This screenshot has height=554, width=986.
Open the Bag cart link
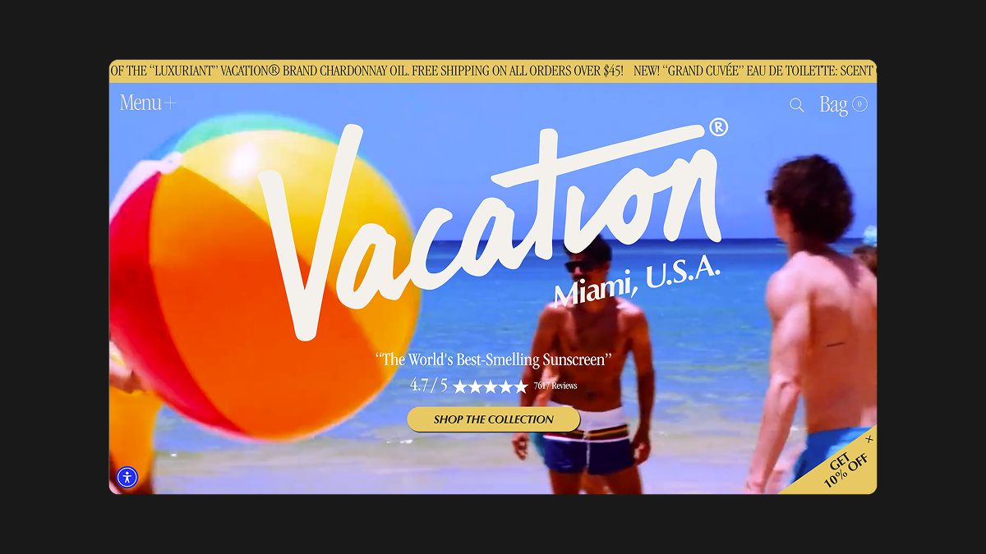point(833,104)
